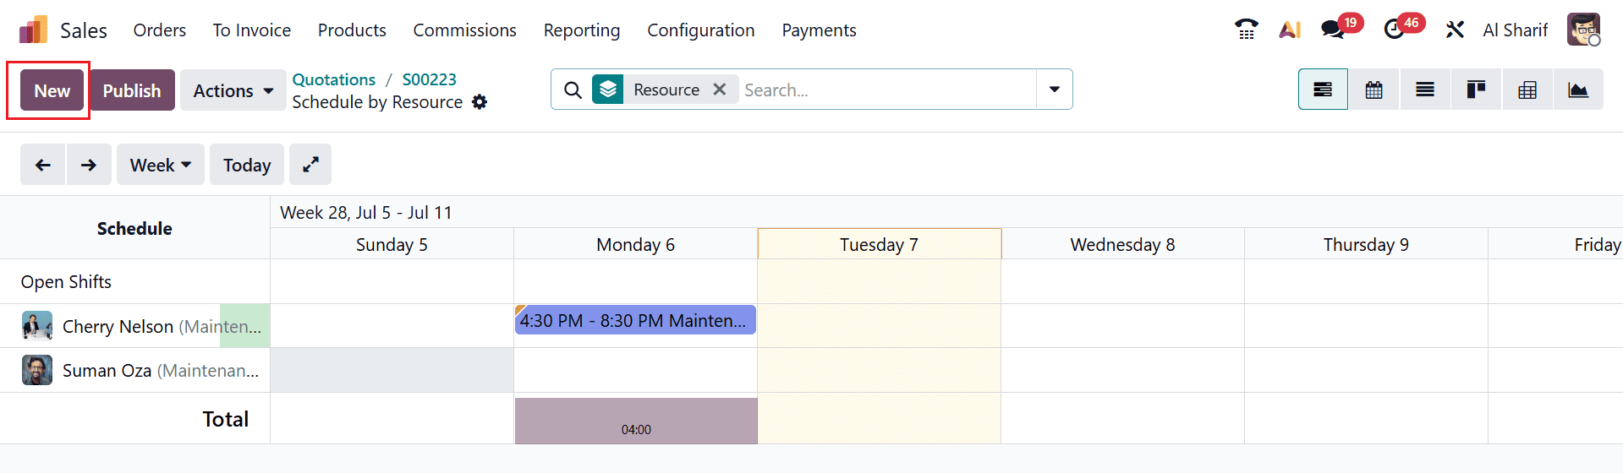Open the 4:30 PM - 8:30 PM shift

(635, 320)
